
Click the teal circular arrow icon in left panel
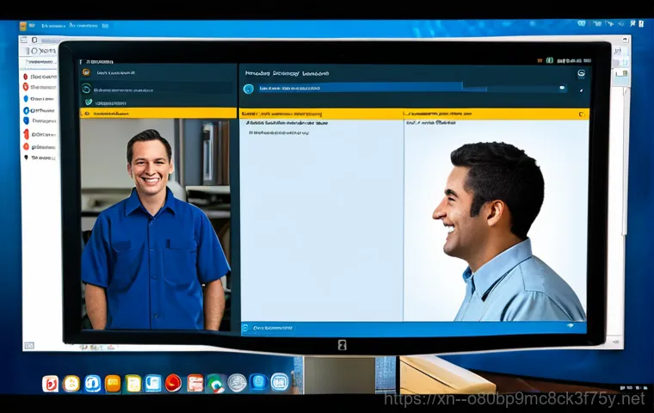coord(86,89)
